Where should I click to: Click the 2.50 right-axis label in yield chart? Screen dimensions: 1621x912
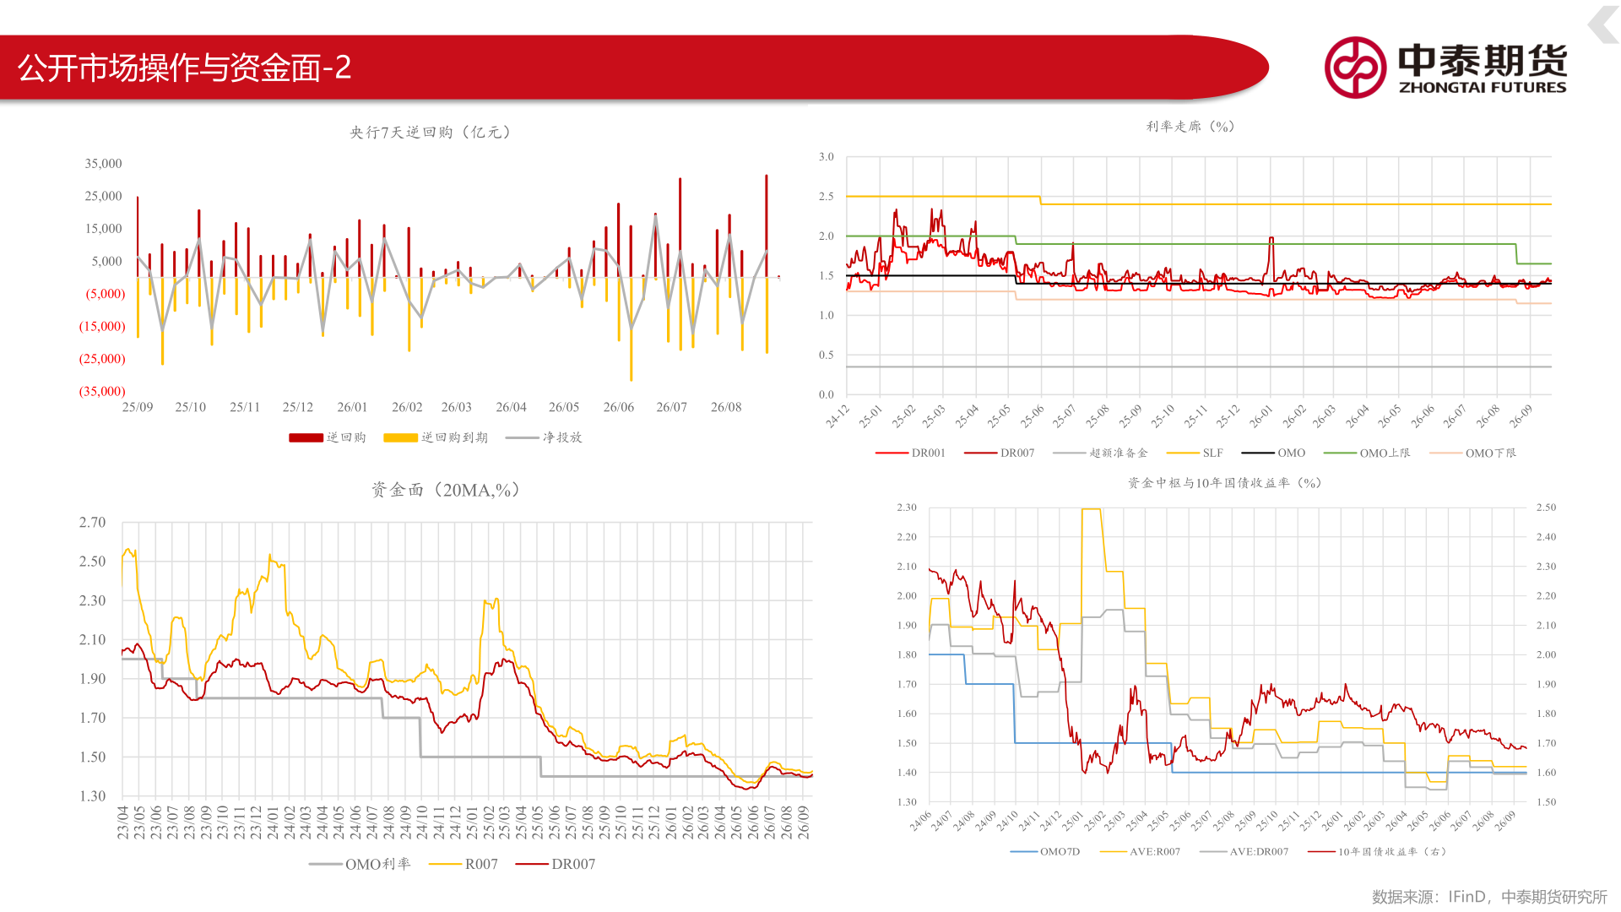pos(1546,508)
